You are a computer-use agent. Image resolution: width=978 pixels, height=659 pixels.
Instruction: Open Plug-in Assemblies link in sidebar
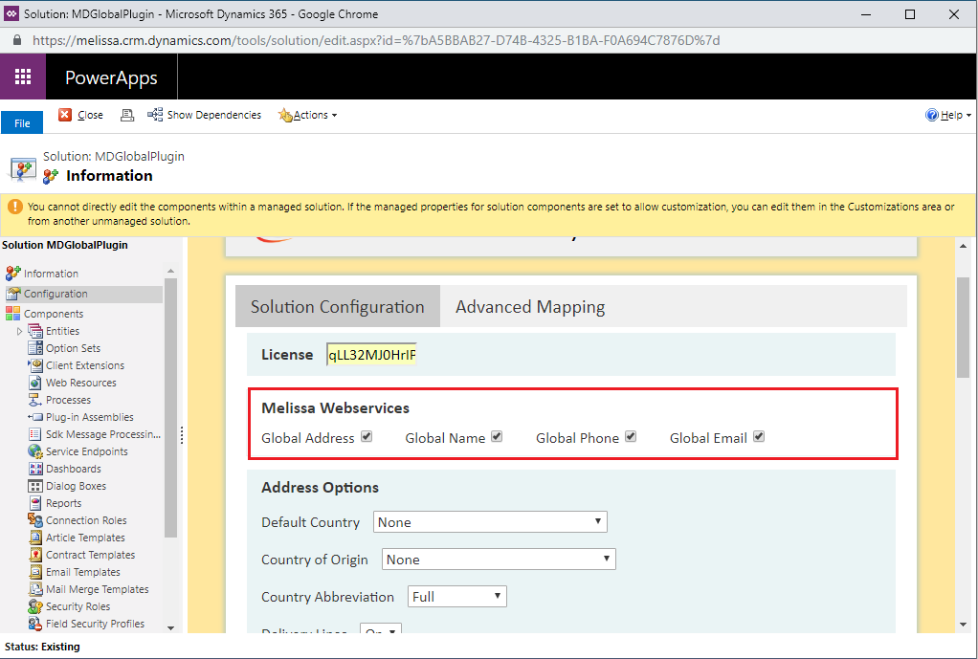[x=90, y=417]
